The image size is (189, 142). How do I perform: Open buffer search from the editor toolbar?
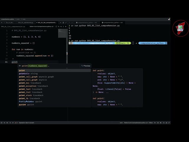[59, 26]
